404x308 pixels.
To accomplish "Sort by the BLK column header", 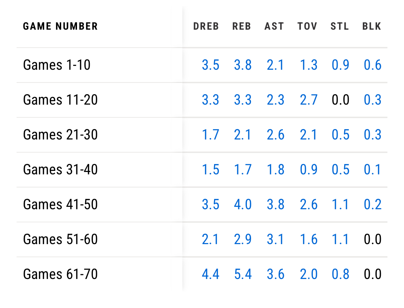I will coord(372,26).
